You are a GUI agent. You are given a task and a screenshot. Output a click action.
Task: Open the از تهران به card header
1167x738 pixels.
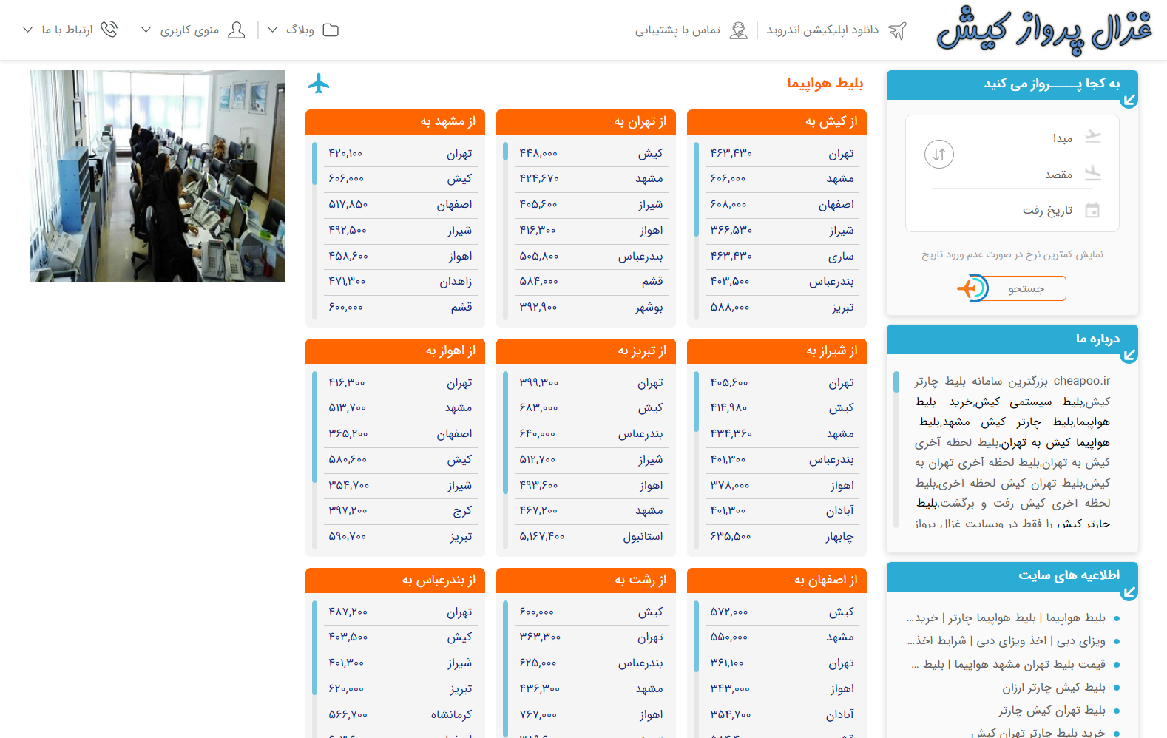[586, 122]
